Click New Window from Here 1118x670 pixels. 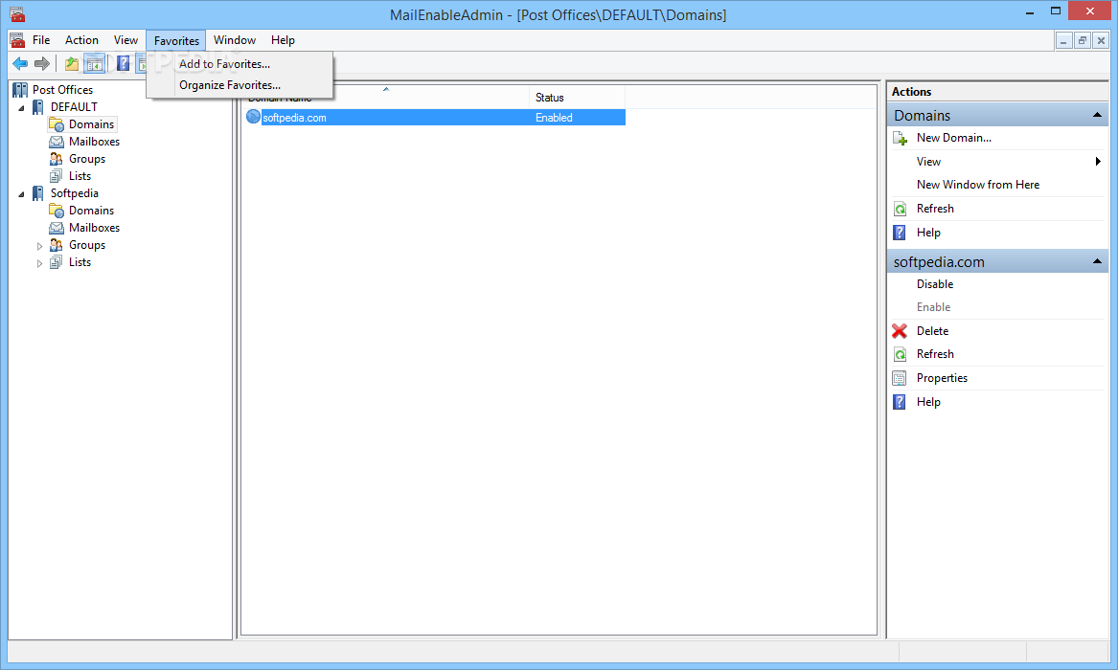[x=978, y=185]
